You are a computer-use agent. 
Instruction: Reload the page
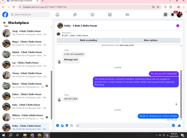point(14,7)
